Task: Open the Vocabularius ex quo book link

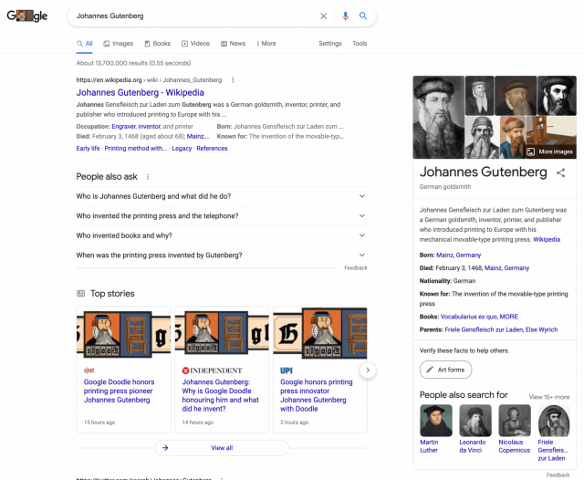Action: [469, 317]
